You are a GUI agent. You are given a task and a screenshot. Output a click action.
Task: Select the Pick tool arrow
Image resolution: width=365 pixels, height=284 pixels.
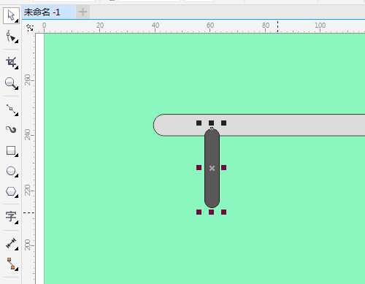(x=11, y=15)
